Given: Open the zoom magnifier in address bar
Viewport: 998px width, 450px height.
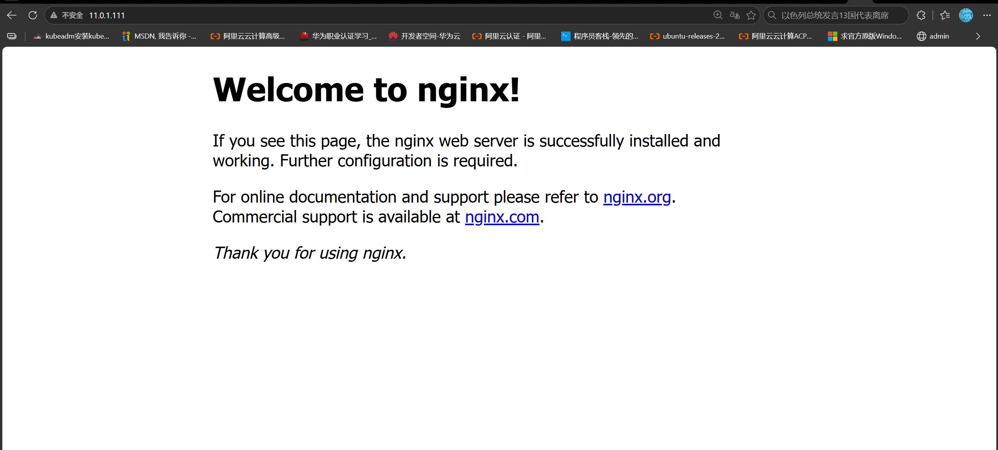Looking at the screenshot, I should pos(718,15).
